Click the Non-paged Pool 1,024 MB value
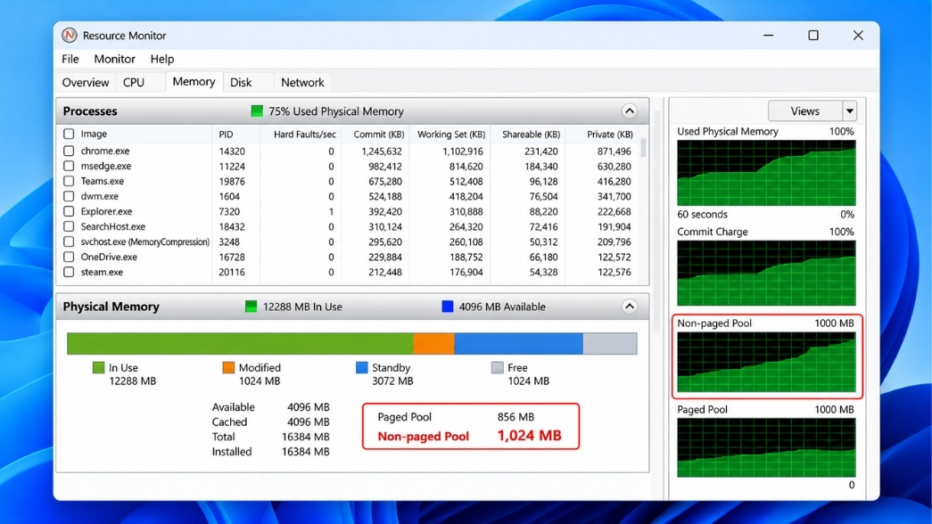 coord(529,436)
